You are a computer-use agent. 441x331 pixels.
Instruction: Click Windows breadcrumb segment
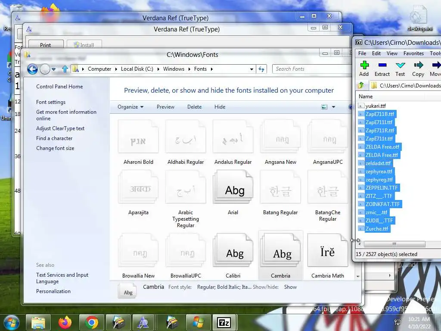[x=174, y=69]
